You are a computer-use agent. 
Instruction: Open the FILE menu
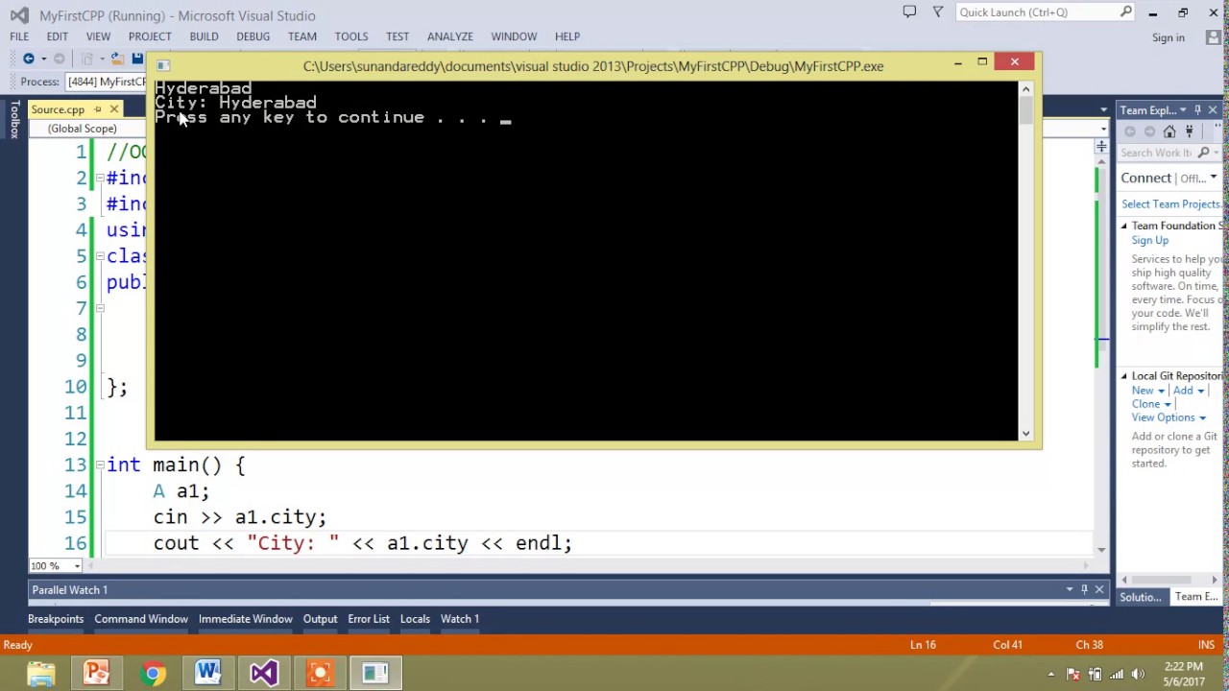(19, 36)
